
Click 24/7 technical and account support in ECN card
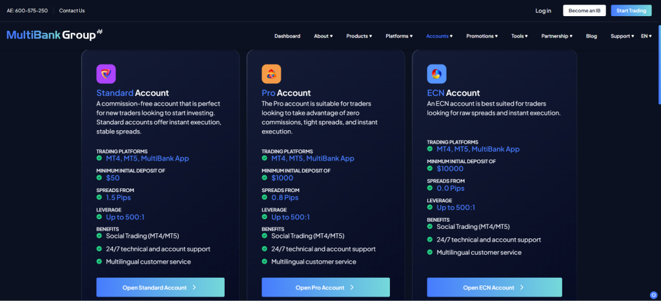click(x=489, y=240)
